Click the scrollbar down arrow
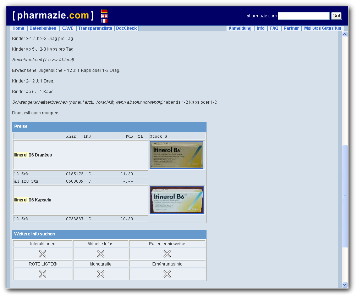The width and height of the screenshot is (357, 297). coord(345,285)
